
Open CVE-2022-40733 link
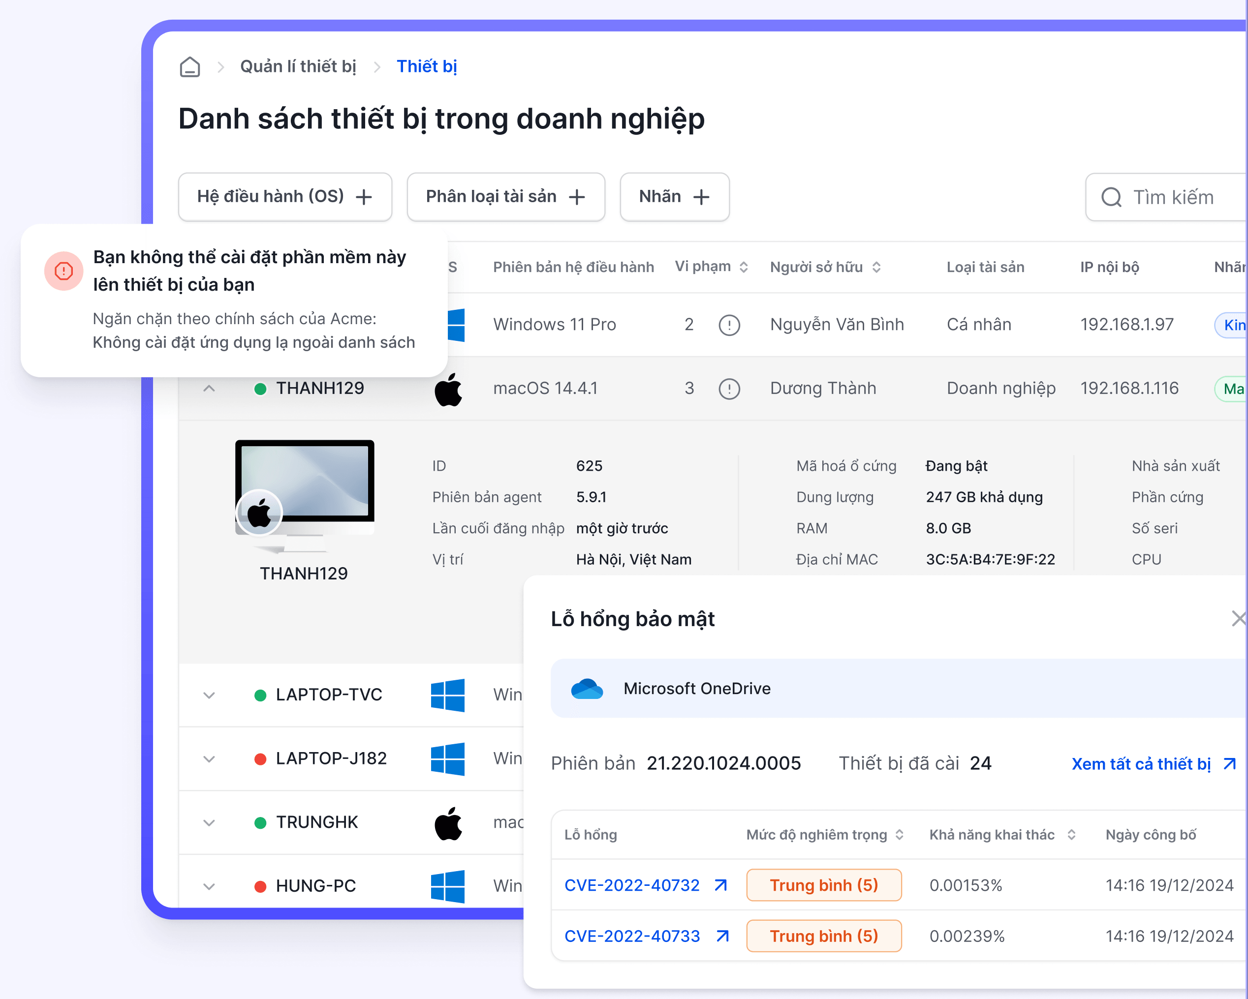tap(632, 936)
